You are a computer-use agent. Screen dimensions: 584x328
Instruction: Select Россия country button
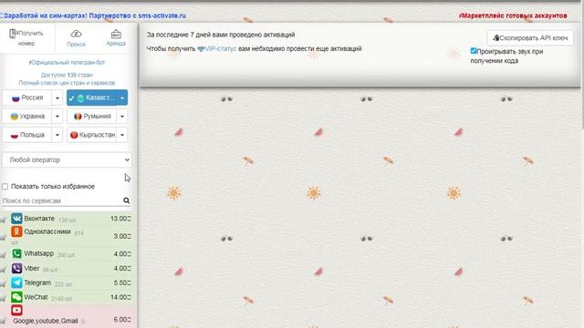click(x=26, y=97)
